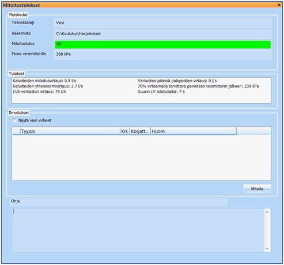Click the Ohje scrollbar up arrow
The width and height of the screenshot is (284, 265).
coord(267,212)
